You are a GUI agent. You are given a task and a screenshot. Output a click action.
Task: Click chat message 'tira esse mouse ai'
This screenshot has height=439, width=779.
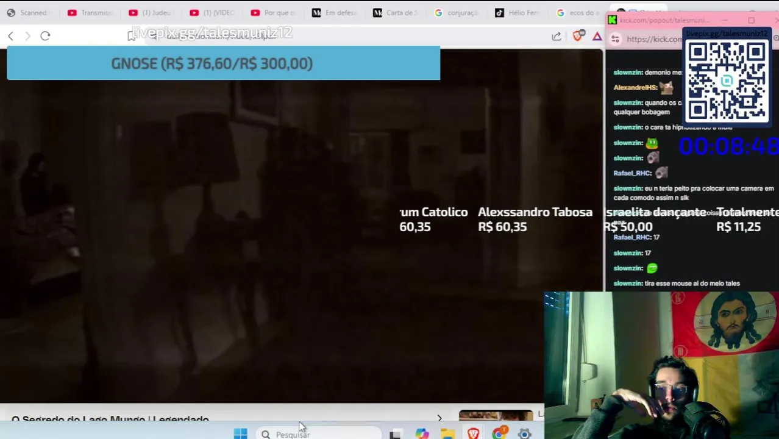[x=692, y=284]
